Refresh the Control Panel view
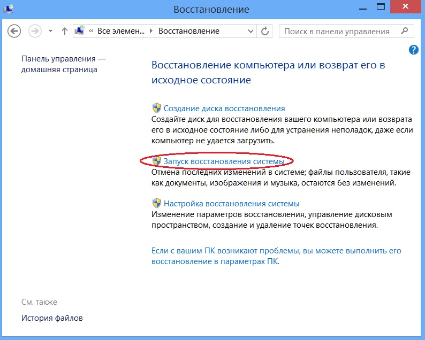425x340 pixels. [x=264, y=31]
